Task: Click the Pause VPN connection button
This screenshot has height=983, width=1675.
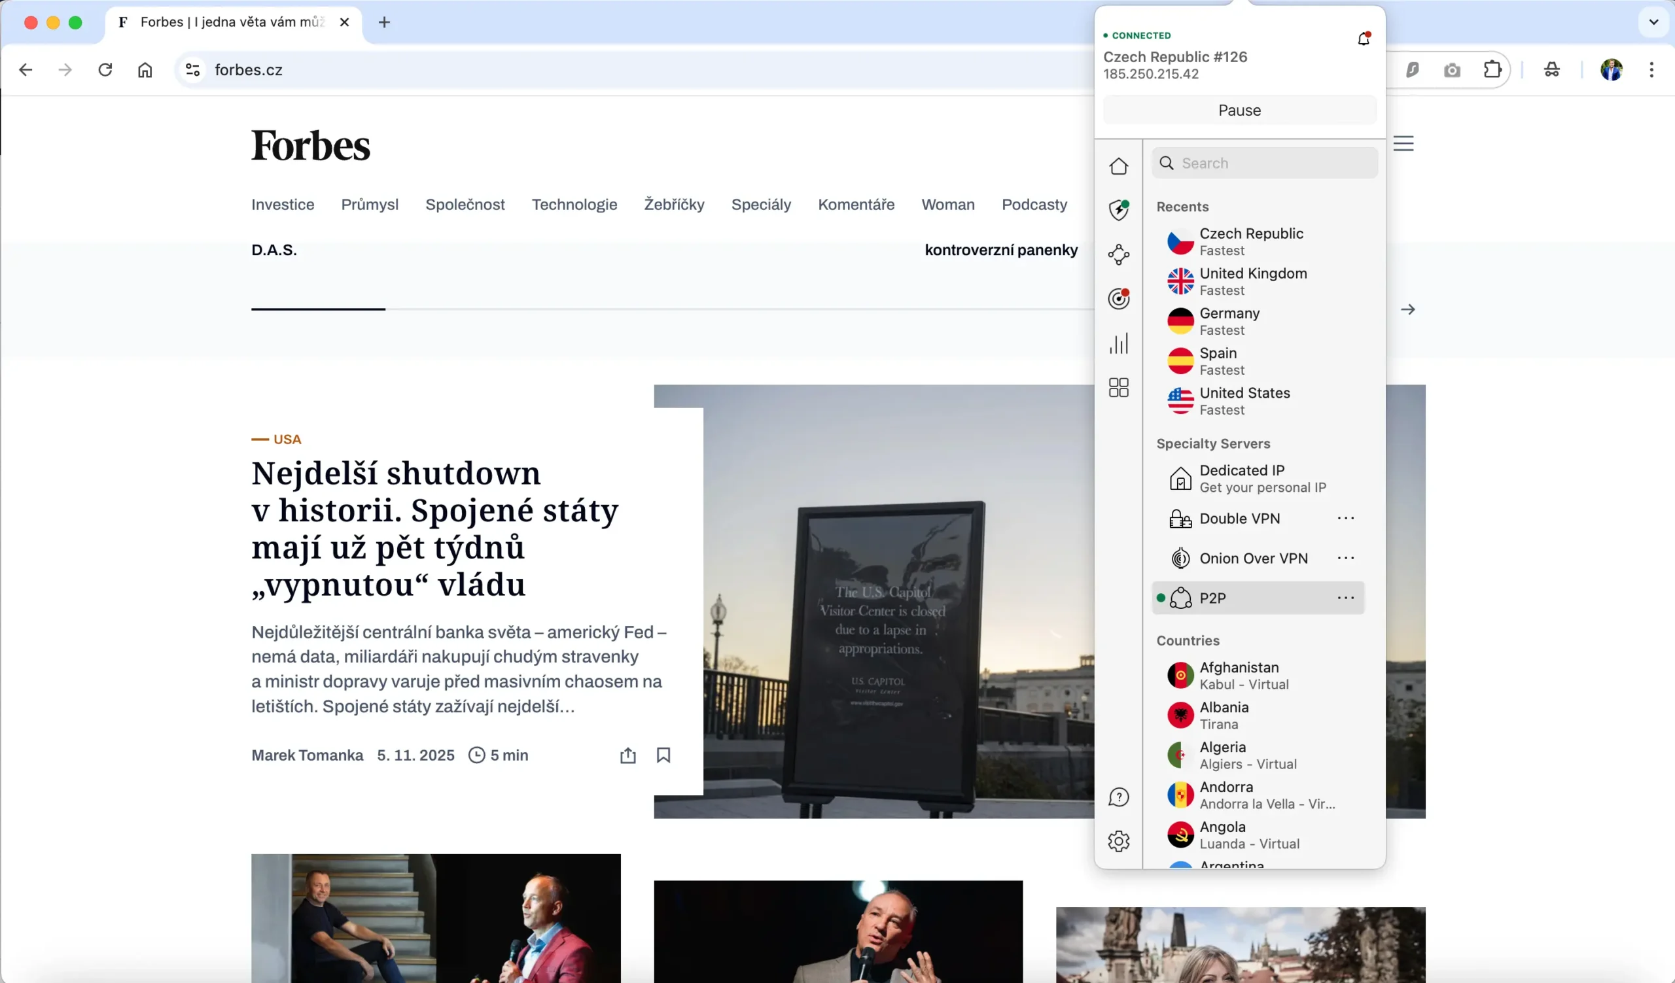Action: click(x=1239, y=110)
